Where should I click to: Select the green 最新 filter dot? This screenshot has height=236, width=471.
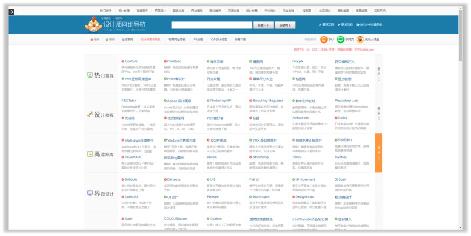(x=107, y=40)
